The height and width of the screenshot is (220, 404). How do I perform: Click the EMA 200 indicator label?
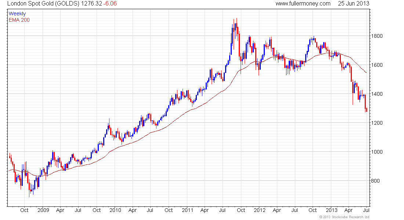coord(19,20)
